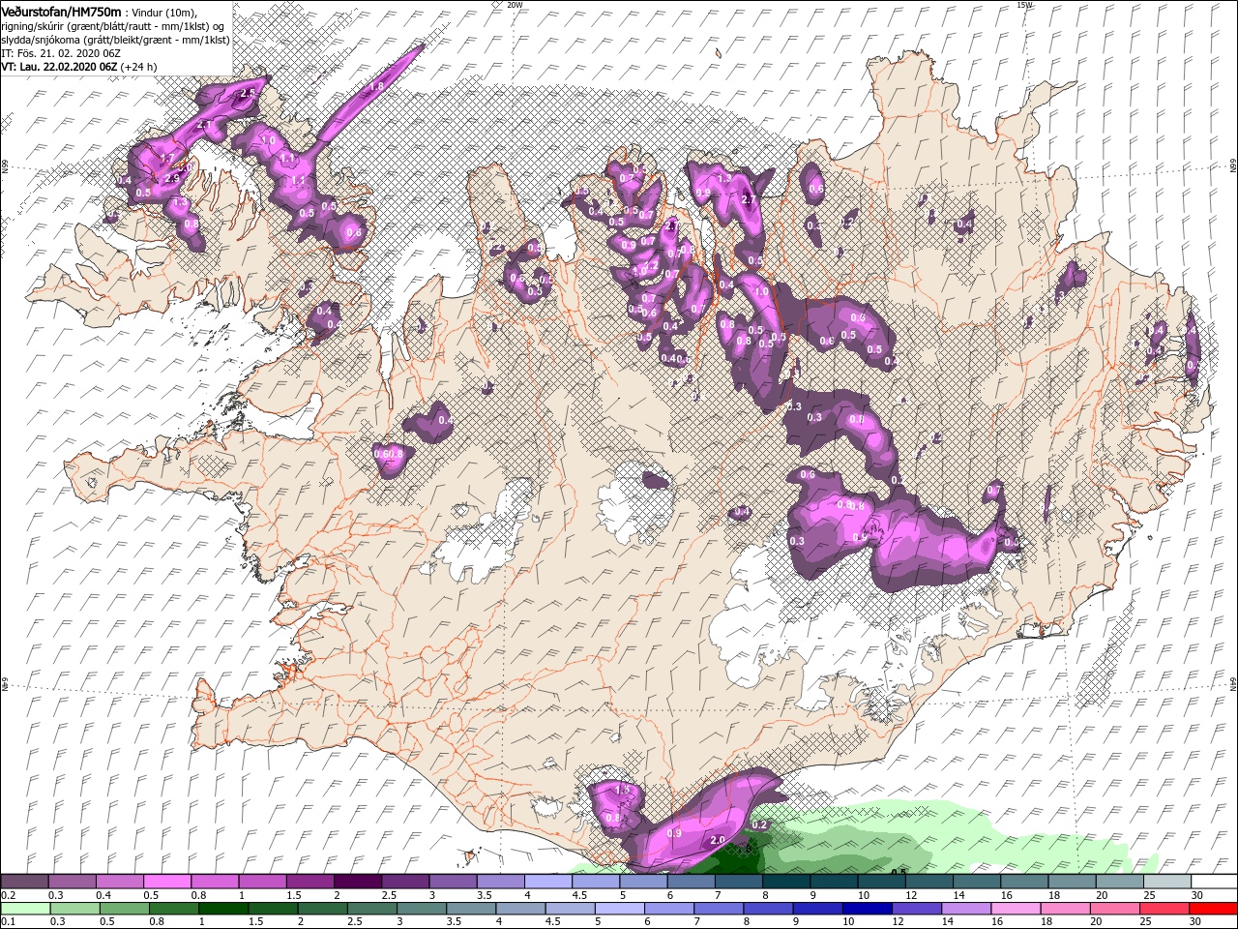Click the white snow swatch after 30
This screenshot has width=1238, height=929.
point(1213,882)
